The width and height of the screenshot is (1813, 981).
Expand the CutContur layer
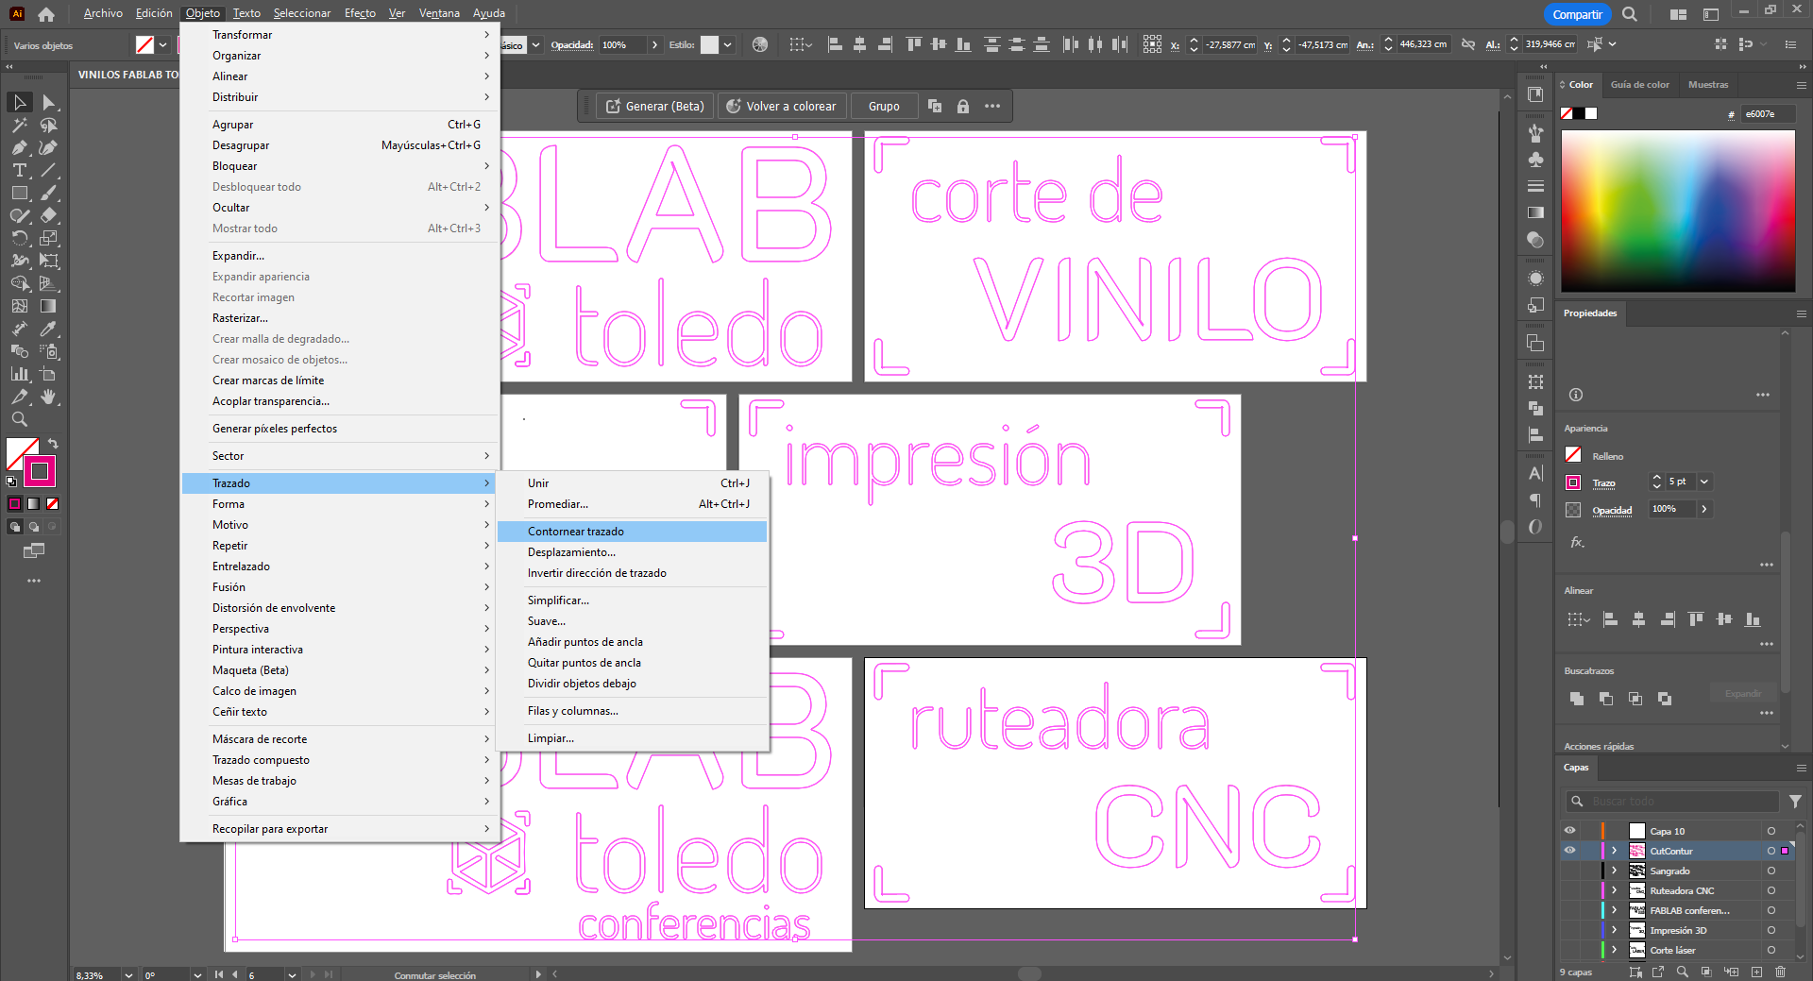(x=1615, y=851)
